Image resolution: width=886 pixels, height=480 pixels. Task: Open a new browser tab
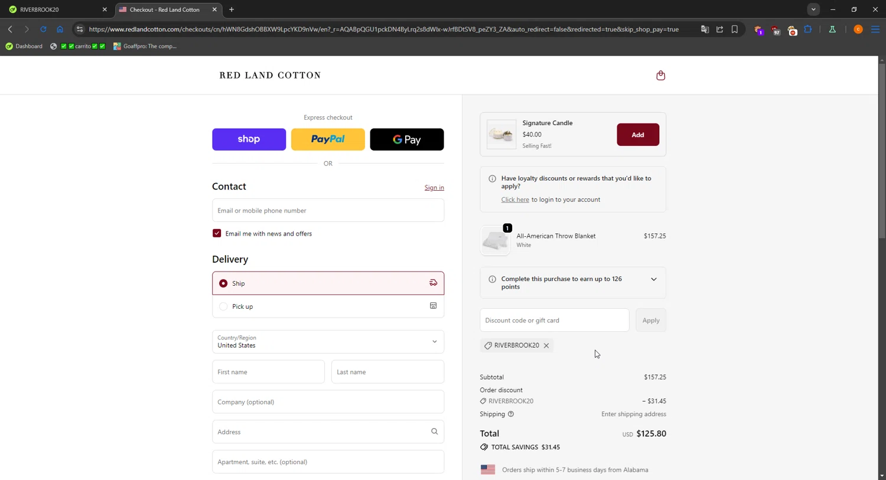coord(232,9)
